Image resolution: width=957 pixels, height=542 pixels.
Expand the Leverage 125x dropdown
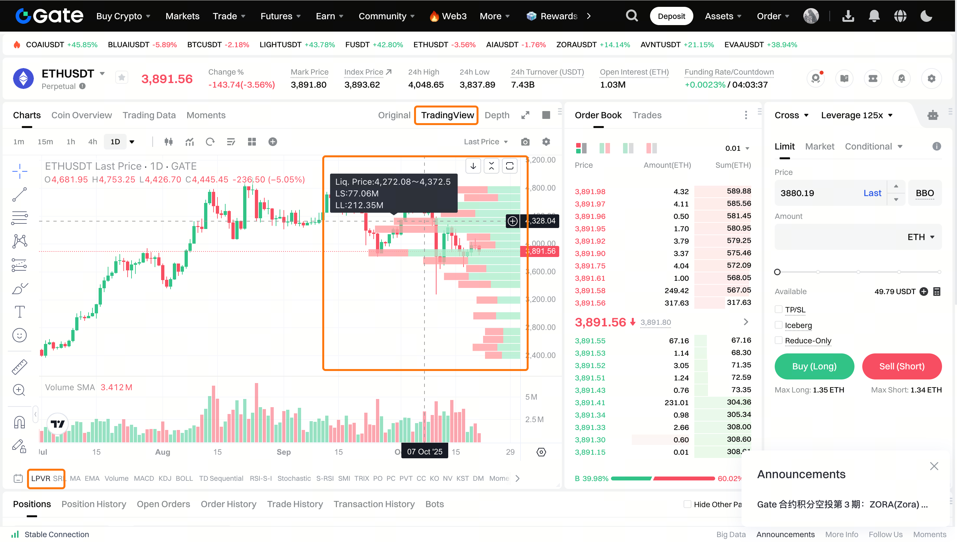(856, 115)
